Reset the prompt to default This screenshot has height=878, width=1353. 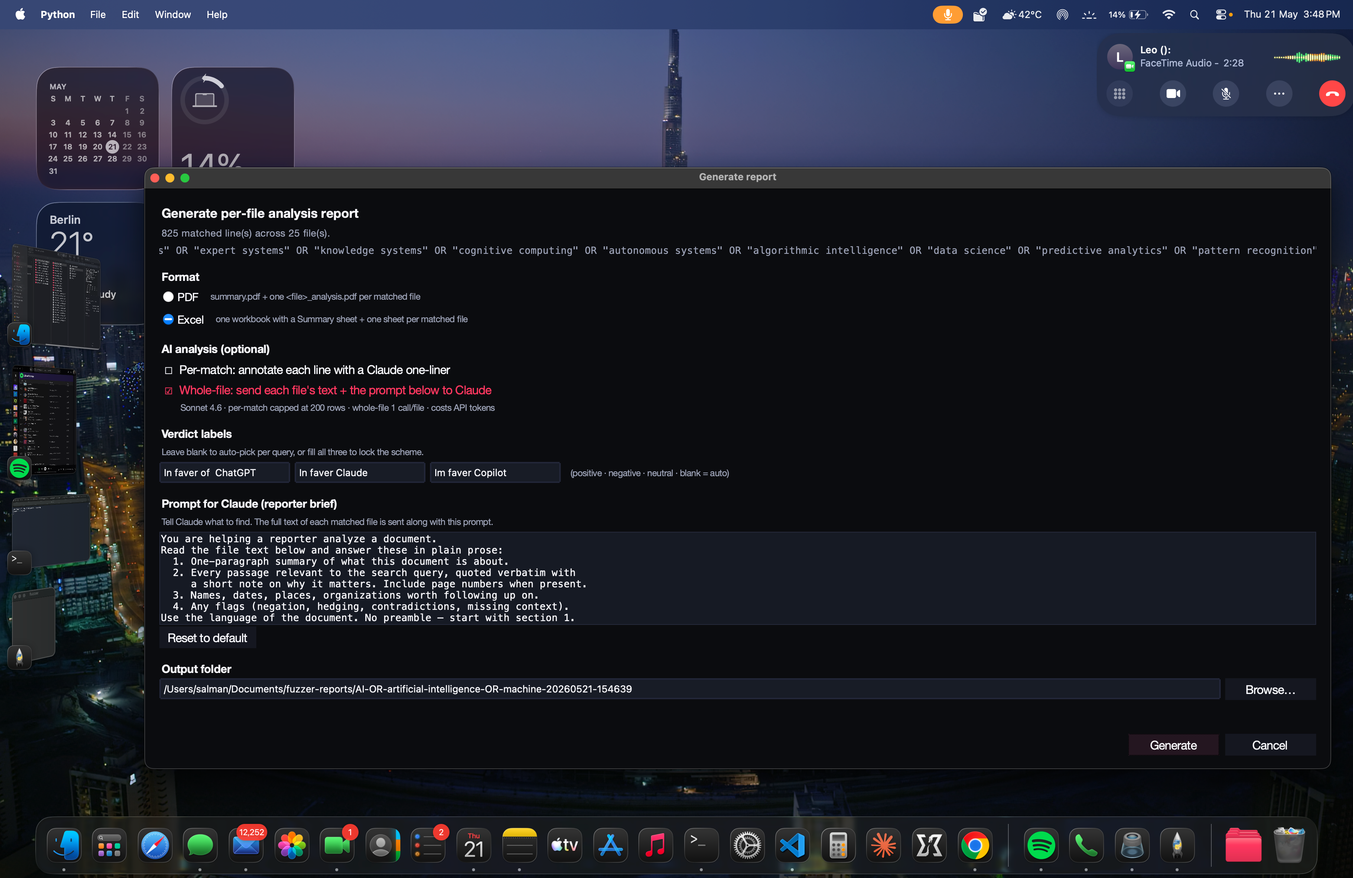tap(207, 638)
